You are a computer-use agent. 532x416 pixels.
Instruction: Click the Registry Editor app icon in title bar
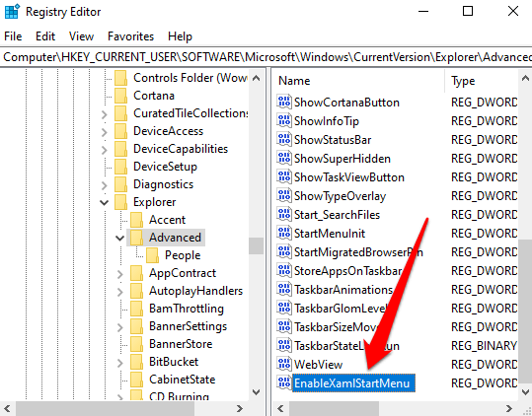(12, 12)
